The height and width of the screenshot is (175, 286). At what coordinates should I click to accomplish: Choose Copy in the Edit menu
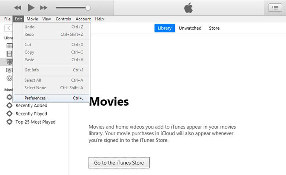point(51,52)
